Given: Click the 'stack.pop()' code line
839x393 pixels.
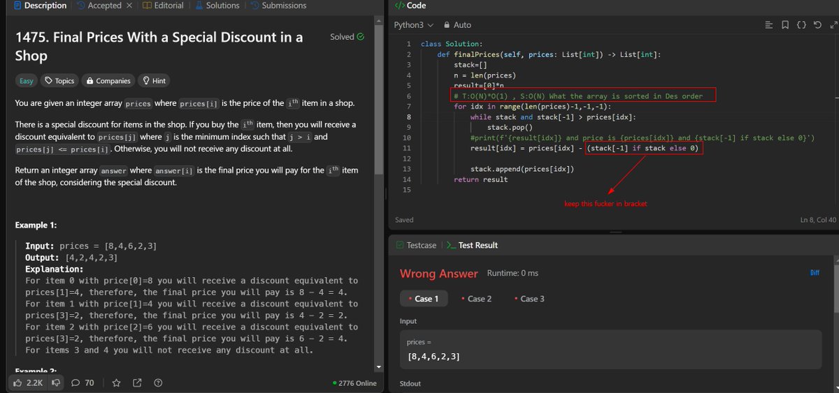Looking at the screenshot, I should pos(510,128).
